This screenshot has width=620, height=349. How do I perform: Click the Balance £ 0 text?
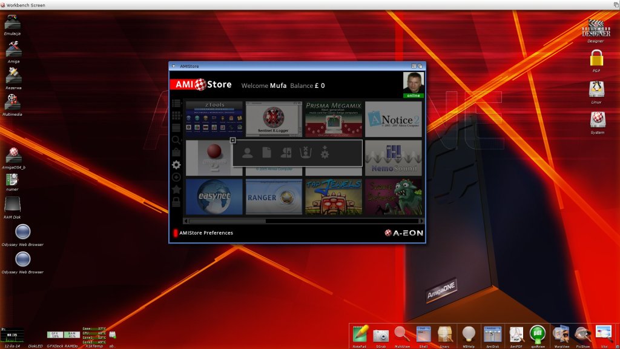click(307, 85)
